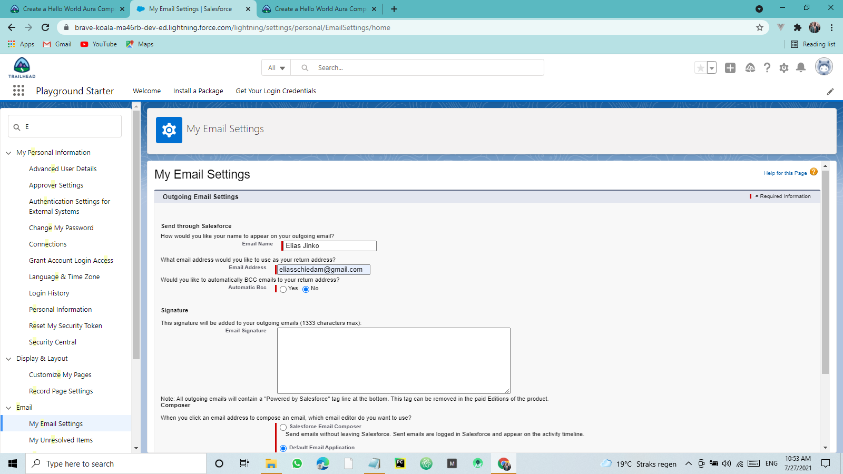Open the Reading list
The width and height of the screenshot is (843, 474).
pos(813,44)
